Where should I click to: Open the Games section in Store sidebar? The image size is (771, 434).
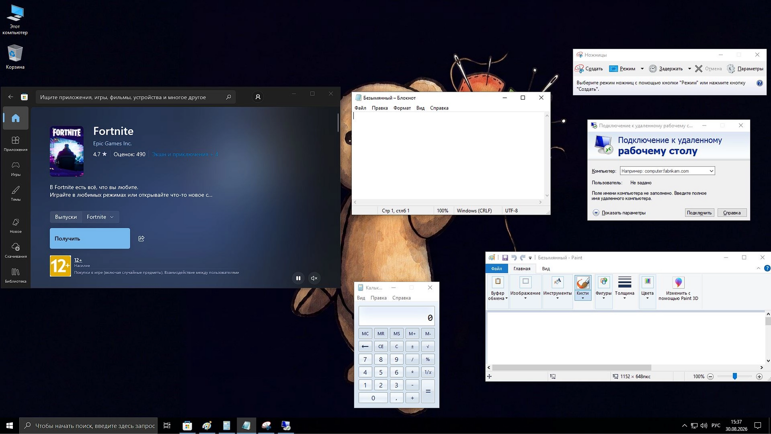16,169
